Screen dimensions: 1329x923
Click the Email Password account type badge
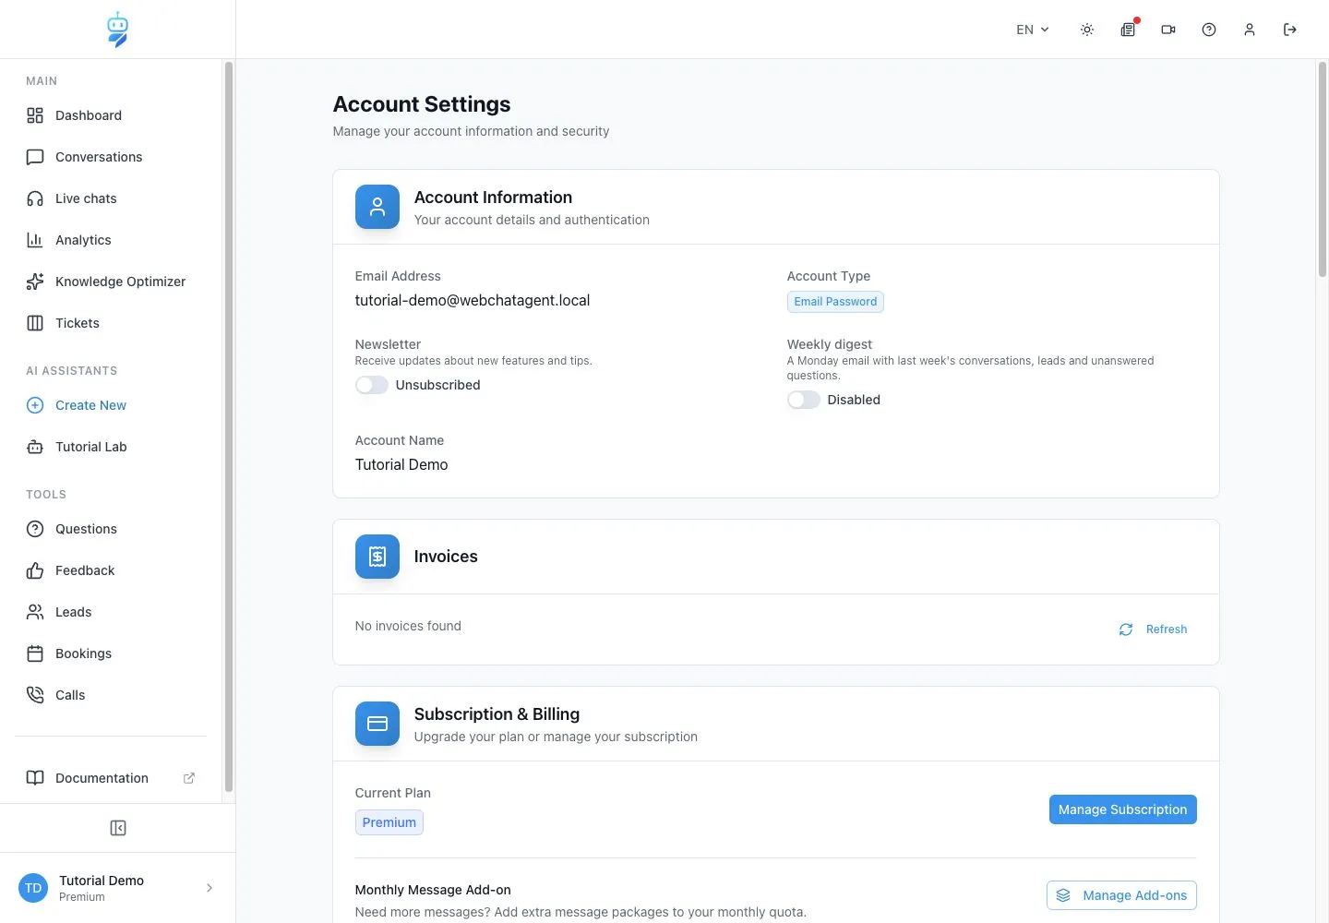point(835,302)
